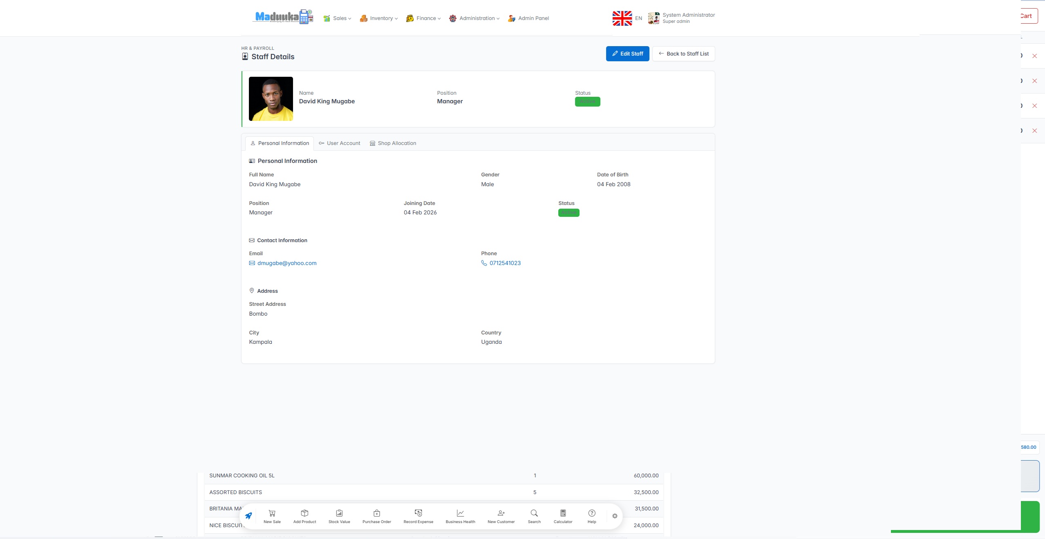Click the Edit Staff button
The width and height of the screenshot is (1045, 539).
tap(627, 53)
